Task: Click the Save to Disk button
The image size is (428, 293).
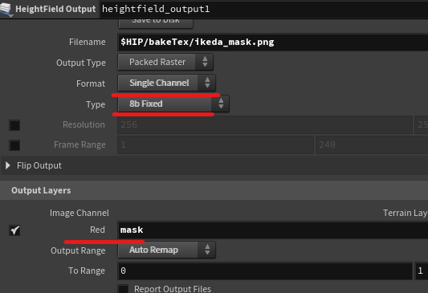Action: click(x=156, y=23)
